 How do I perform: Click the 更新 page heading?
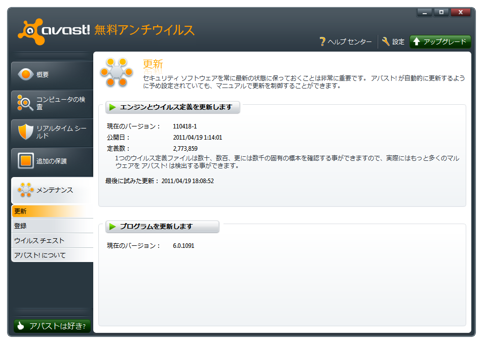click(153, 64)
